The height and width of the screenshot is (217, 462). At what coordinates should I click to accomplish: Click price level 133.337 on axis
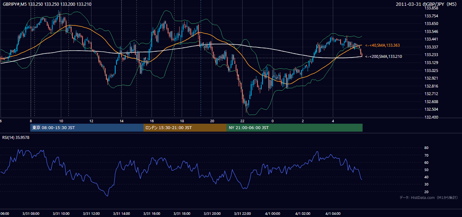[x=432, y=47]
